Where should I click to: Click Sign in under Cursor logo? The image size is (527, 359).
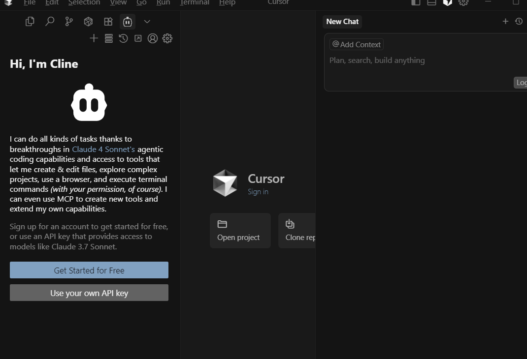coord(258,192)
